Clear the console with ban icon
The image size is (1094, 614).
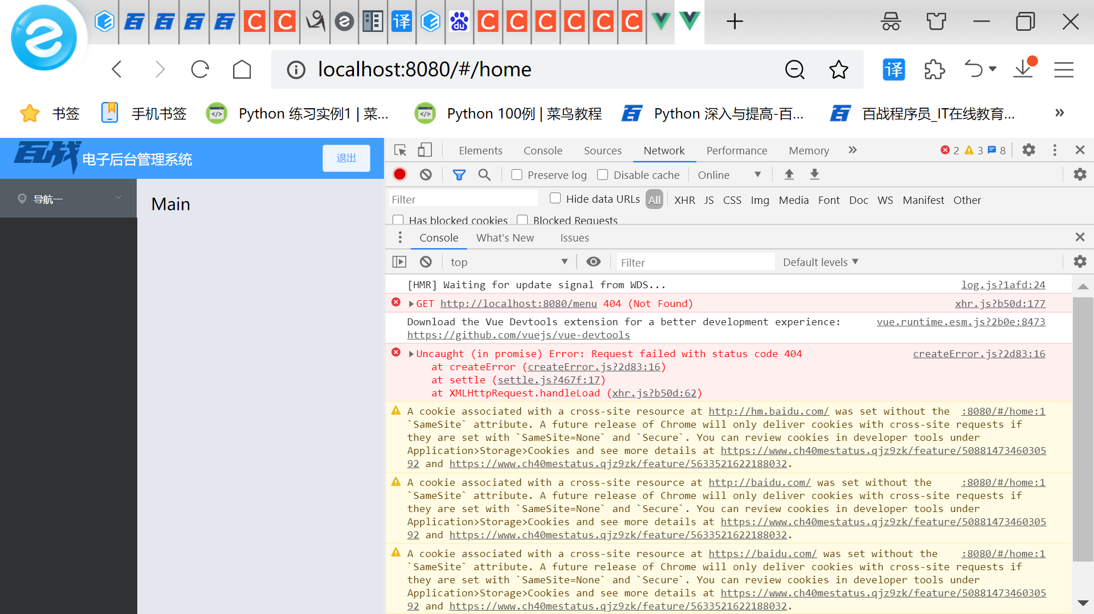pyautogui.click(x=426, y=262)
